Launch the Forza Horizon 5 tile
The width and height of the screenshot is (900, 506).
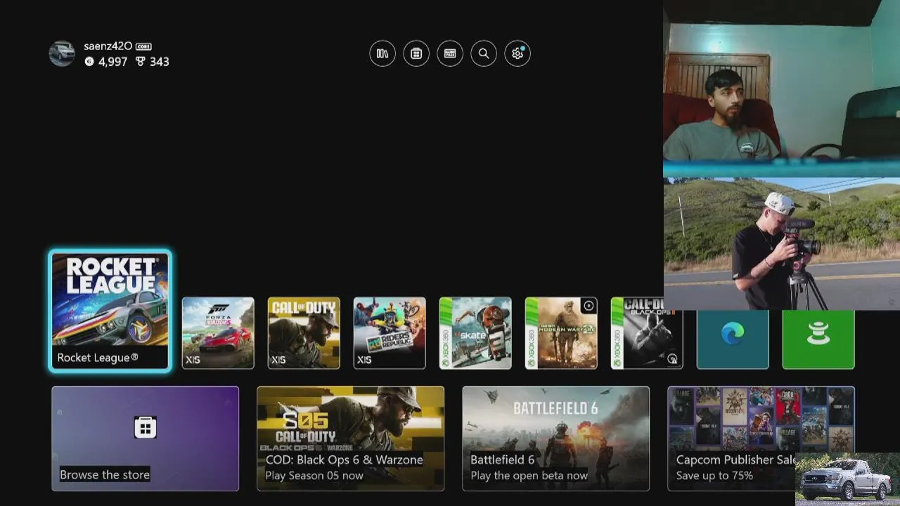click(x=218, y=333)
